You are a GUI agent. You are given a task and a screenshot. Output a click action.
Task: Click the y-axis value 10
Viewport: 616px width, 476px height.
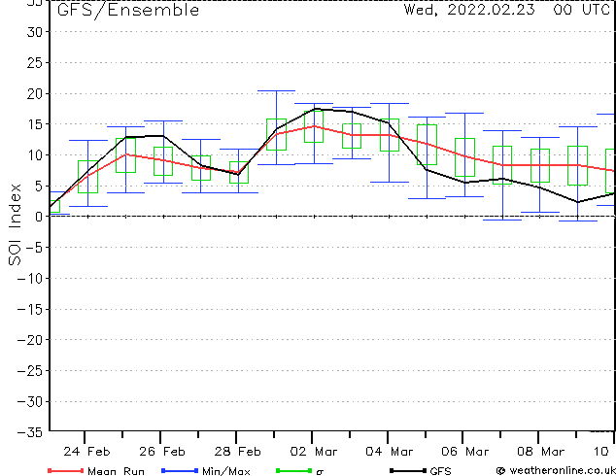[35, 155]
